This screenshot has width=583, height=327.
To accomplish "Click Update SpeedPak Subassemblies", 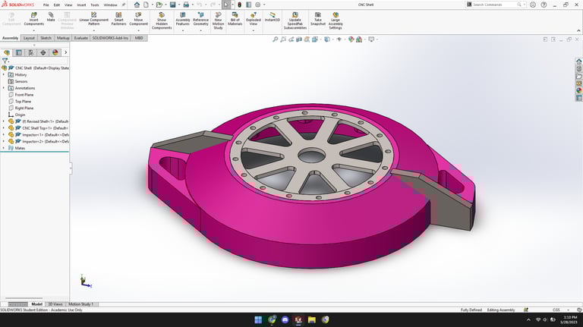I will (x=295, y=20).
